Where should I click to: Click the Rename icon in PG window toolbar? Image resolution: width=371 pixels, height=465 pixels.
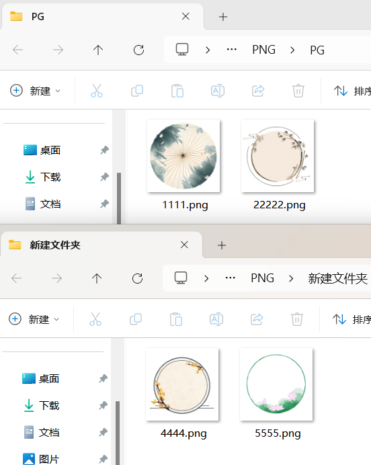(x=218, y=91)
